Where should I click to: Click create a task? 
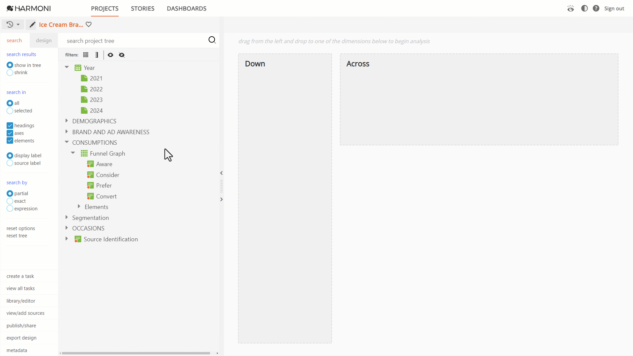point(20,276)
